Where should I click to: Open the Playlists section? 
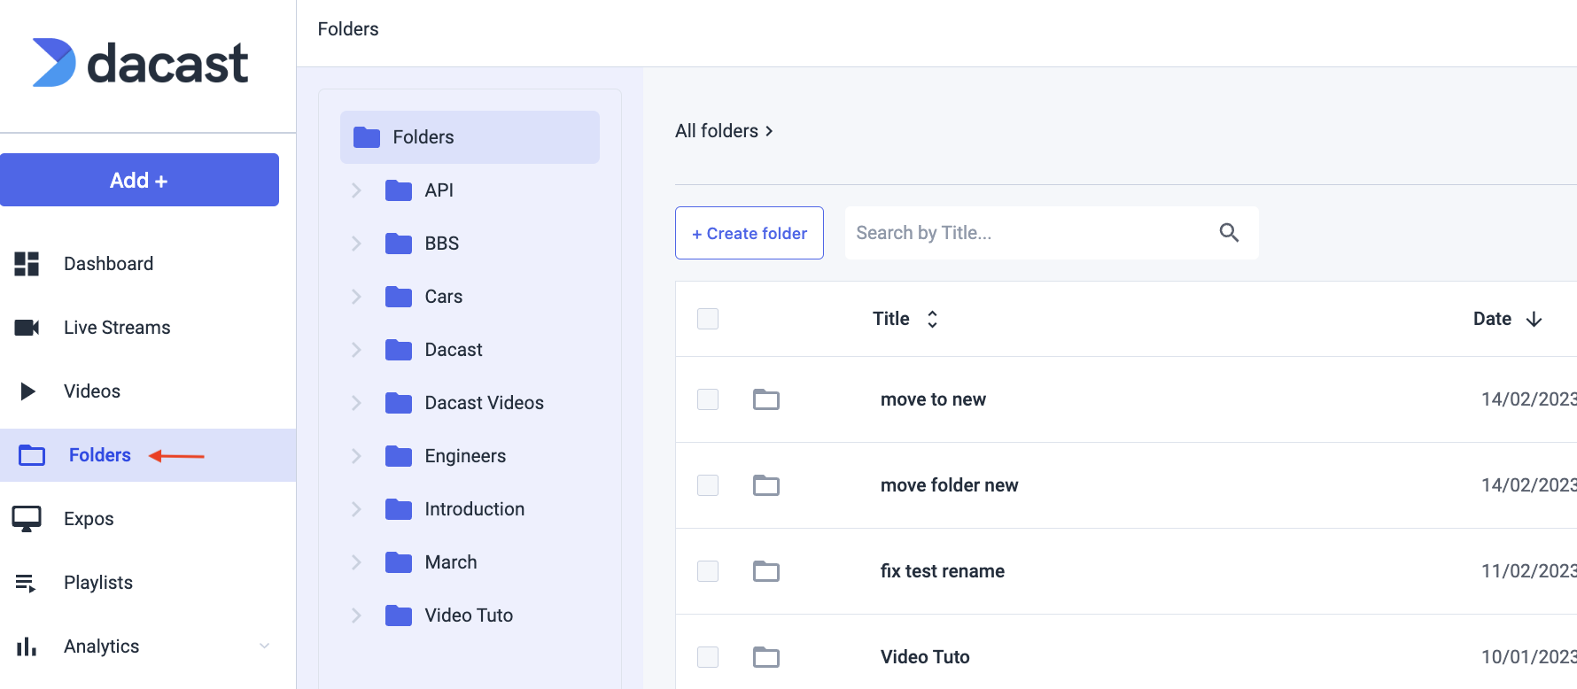[x=98, y=583]
